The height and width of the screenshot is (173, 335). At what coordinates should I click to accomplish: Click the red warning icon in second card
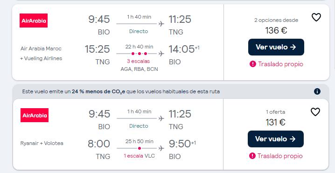[252, 156]
